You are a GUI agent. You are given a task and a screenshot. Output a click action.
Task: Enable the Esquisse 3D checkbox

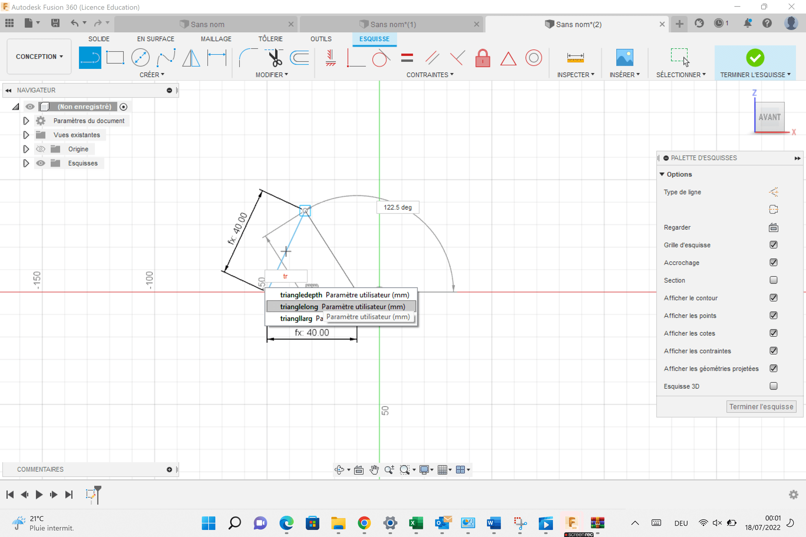pyautogui.click(x=773, y=386)
